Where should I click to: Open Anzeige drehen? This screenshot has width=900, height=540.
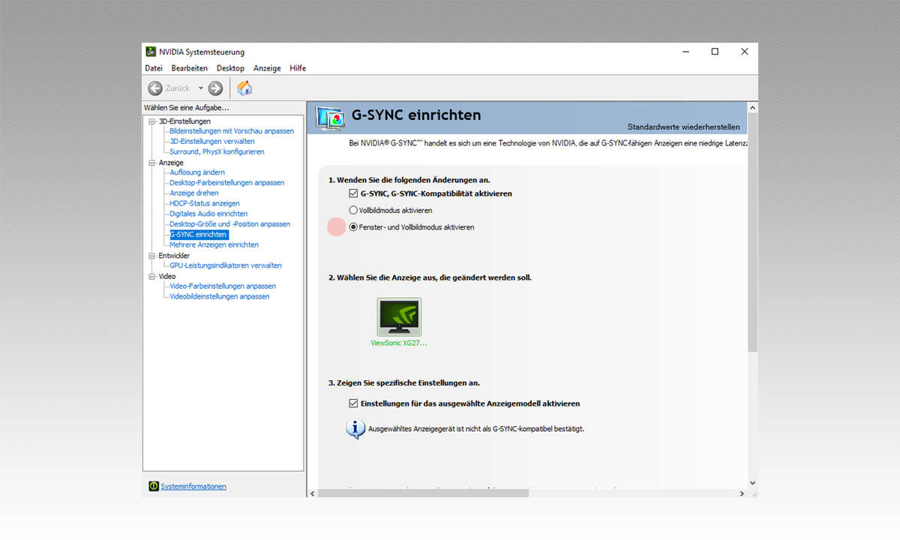[194, 193]
